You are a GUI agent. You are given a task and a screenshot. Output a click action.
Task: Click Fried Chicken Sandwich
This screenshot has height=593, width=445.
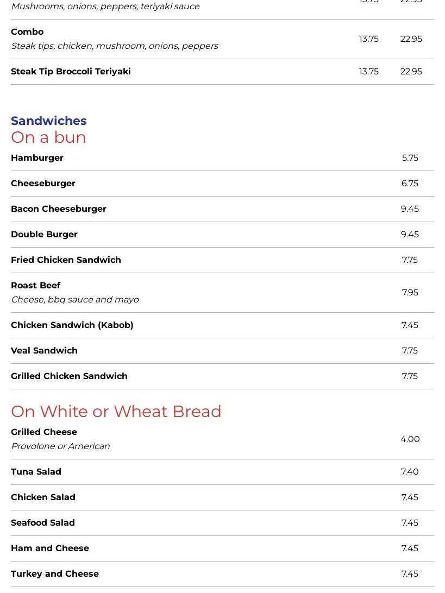click(x=66, y=260)
